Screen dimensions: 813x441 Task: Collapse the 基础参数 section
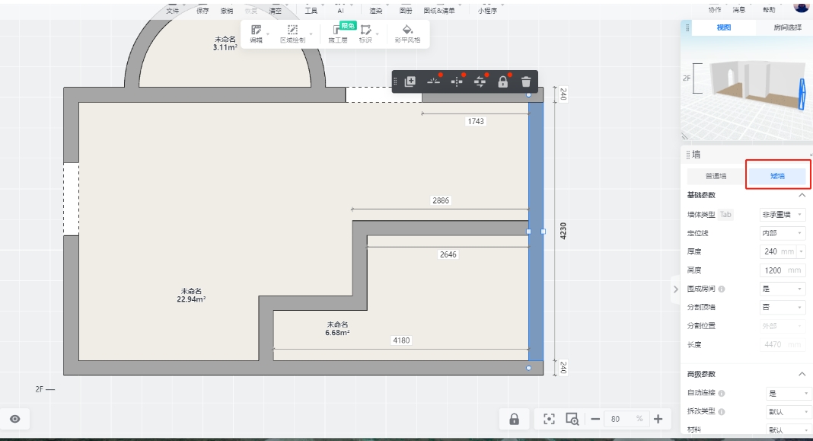[802, 195]
